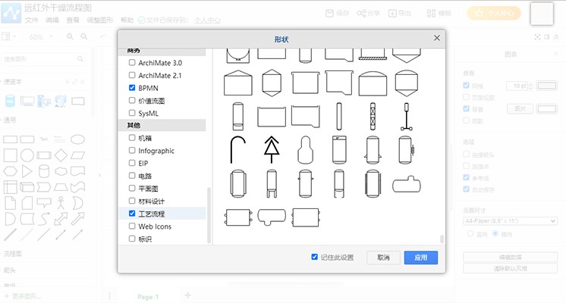Open the 编辑 menu
Image resolution: width=566 pixels, height=303 pixels.
[x=52, y=20]
